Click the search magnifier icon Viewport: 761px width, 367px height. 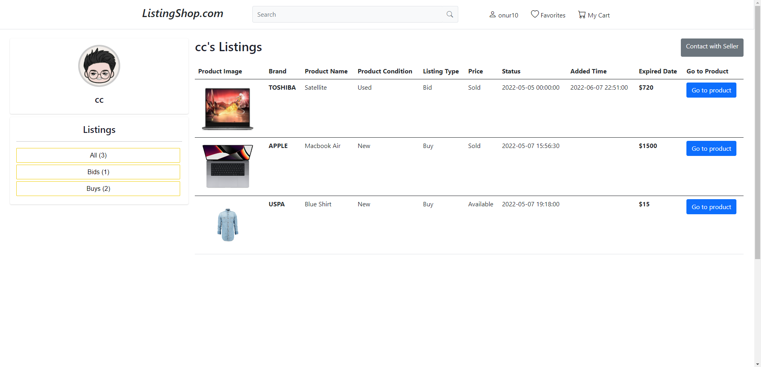point(450,14)
